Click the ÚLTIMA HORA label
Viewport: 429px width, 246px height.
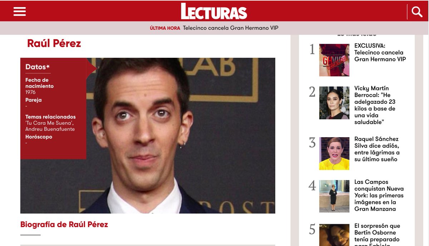point(165,28)
